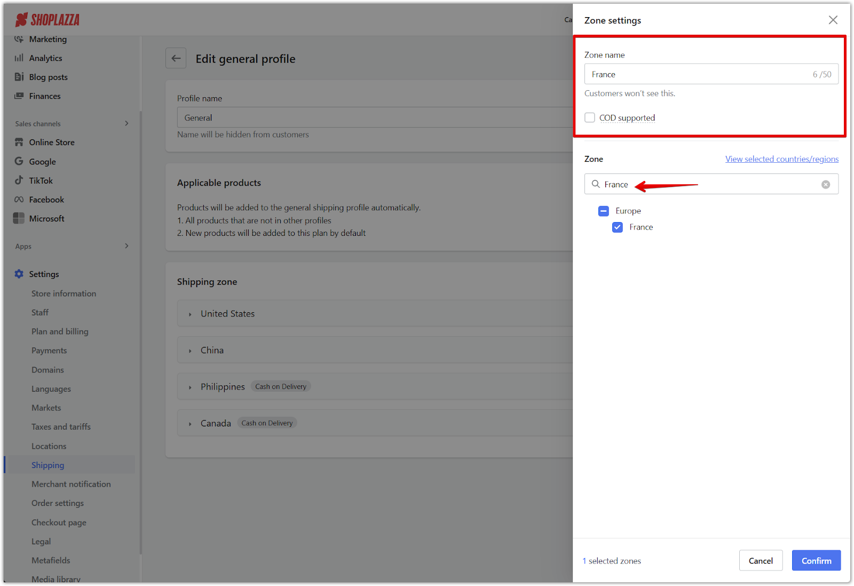This screenshot has width=854, height=586.
Task: Click the Online Store storefront icon
Action: [19, 142]
